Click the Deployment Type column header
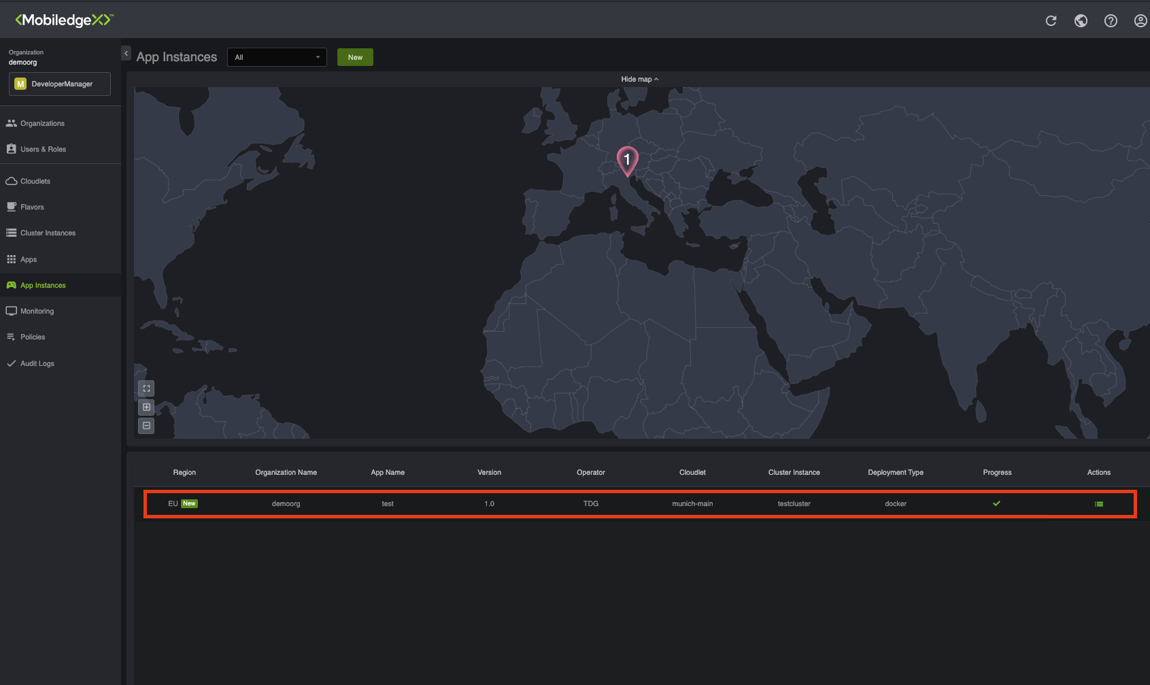The image size is (1150, 685). coord(896,472)
